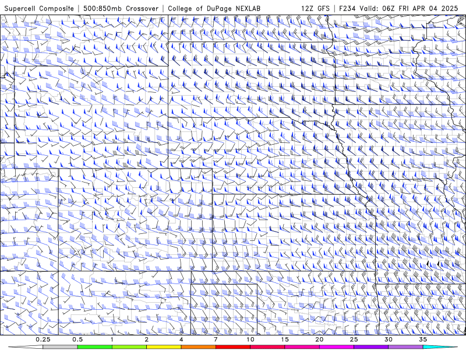Click the legend value 35
Viewport: 466px width, 350px height.
(423, 339)
